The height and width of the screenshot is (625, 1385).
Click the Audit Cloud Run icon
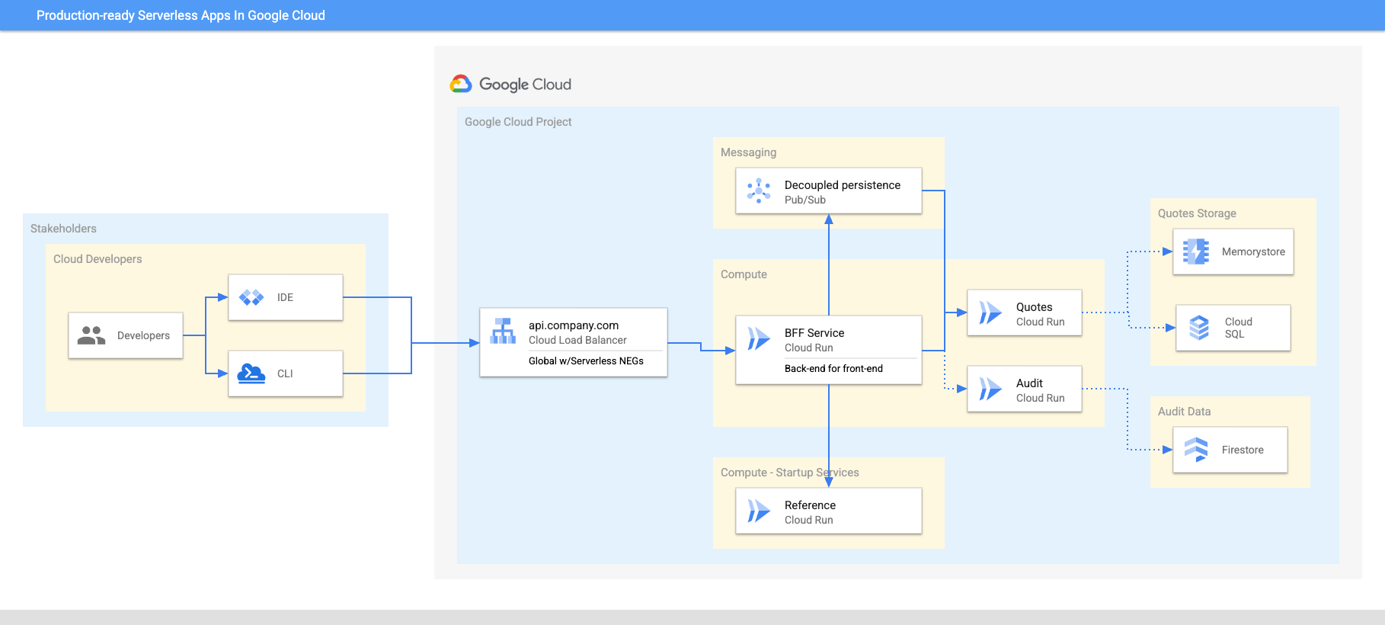point(990,389)
